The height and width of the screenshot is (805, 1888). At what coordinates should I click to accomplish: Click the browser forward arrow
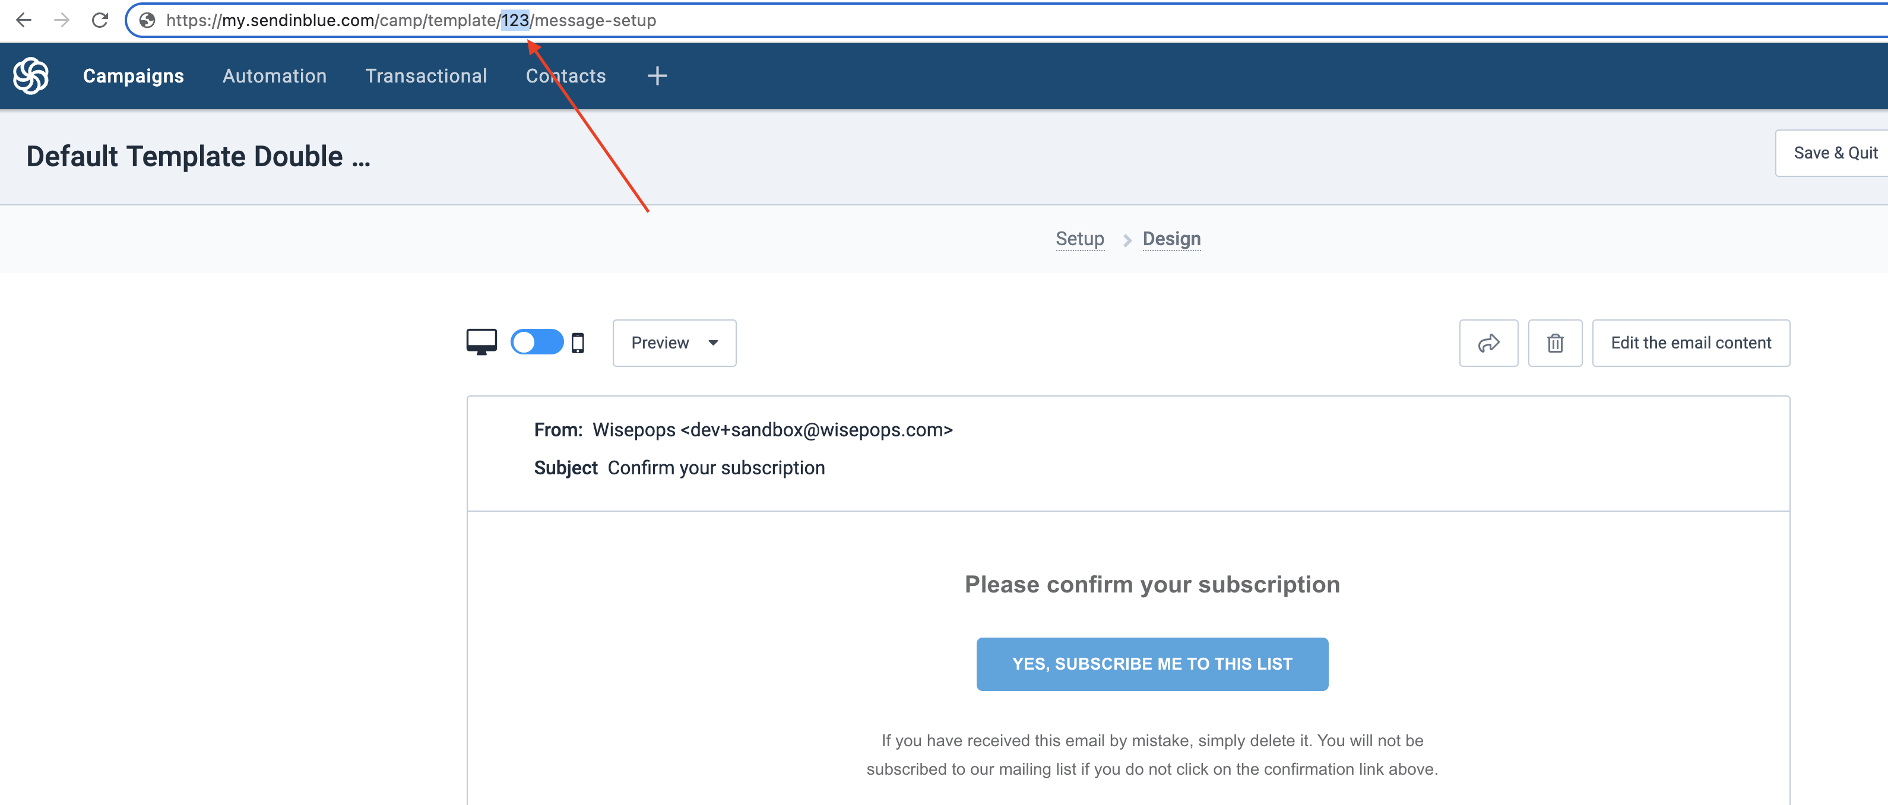click(x=62, y=21)
